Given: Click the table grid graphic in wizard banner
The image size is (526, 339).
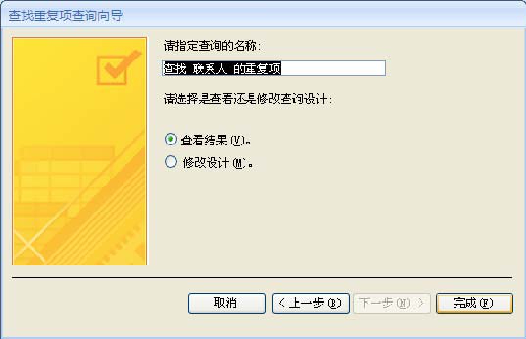Looking at the screenshot, I should pos(67,174).
